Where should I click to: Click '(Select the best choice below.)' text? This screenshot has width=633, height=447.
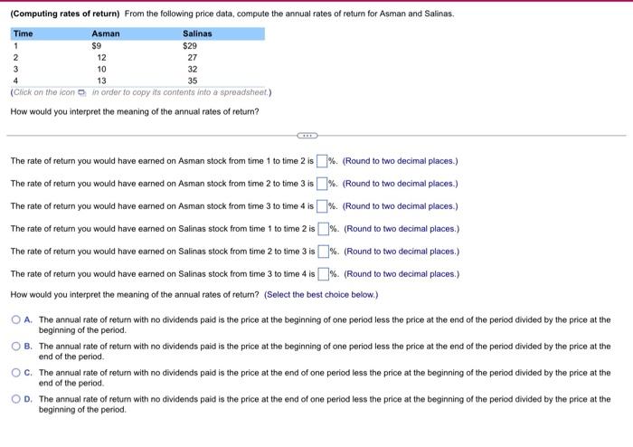(321, 295)
